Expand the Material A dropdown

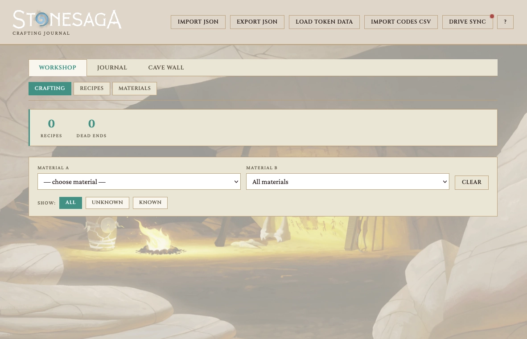pyautogui.click(x=139, y=182)
